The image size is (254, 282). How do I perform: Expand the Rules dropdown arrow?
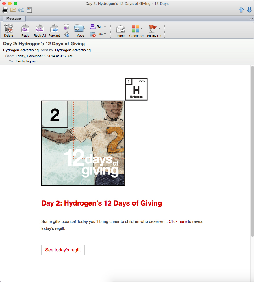(x=105, y=27)
